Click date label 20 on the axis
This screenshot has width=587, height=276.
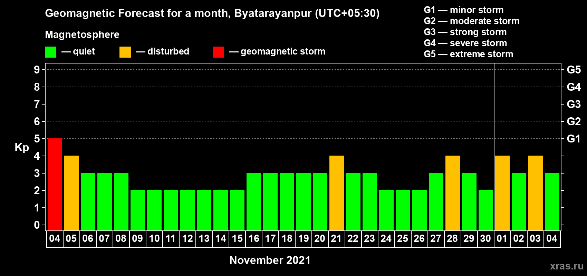coord(320,239)
